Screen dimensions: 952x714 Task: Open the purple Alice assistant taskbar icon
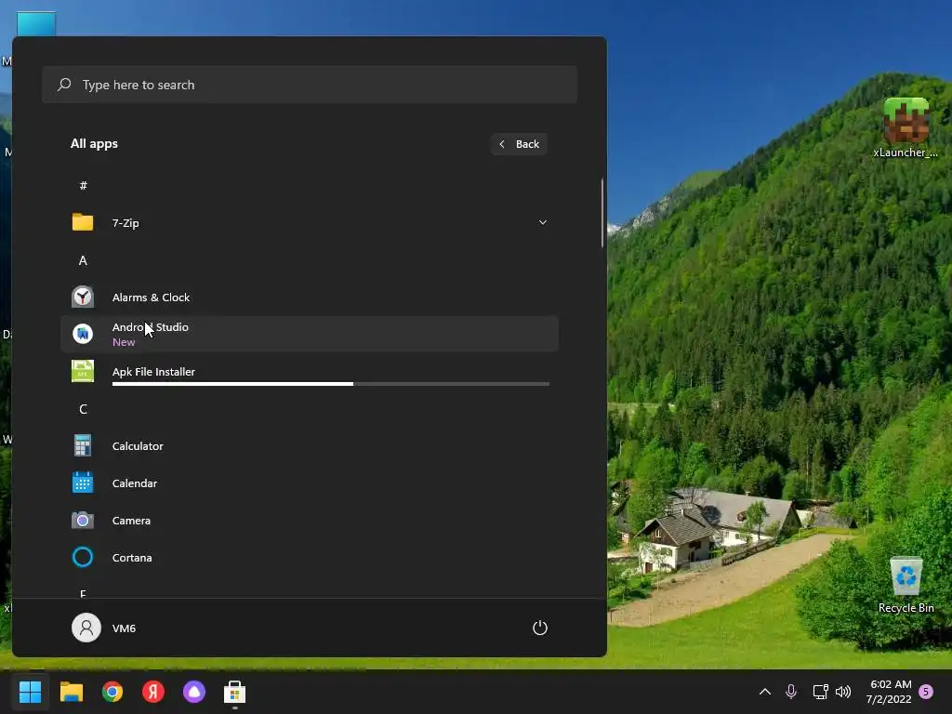pyautogui.click(x=194, y=692)
